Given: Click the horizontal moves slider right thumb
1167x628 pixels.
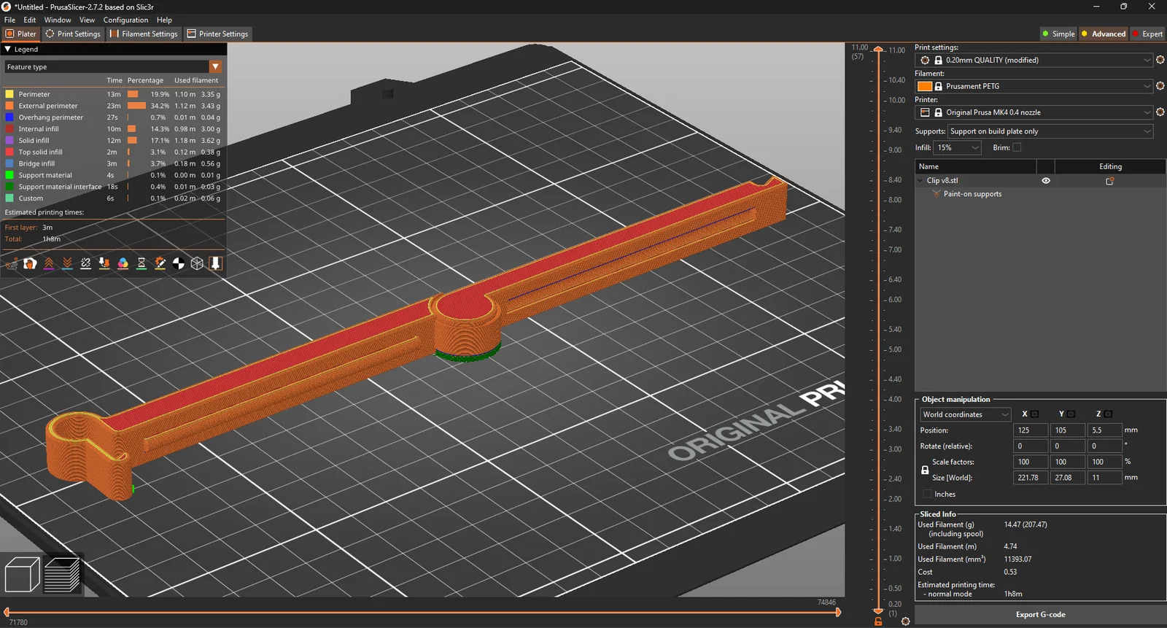Looking at the screenshot, I should 837,613.
